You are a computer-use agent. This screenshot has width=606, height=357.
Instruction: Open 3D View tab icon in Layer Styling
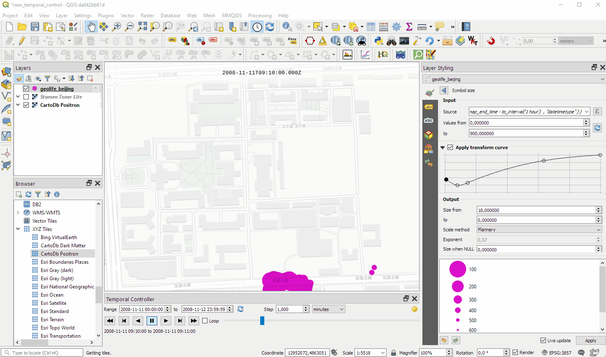point(429,134)
